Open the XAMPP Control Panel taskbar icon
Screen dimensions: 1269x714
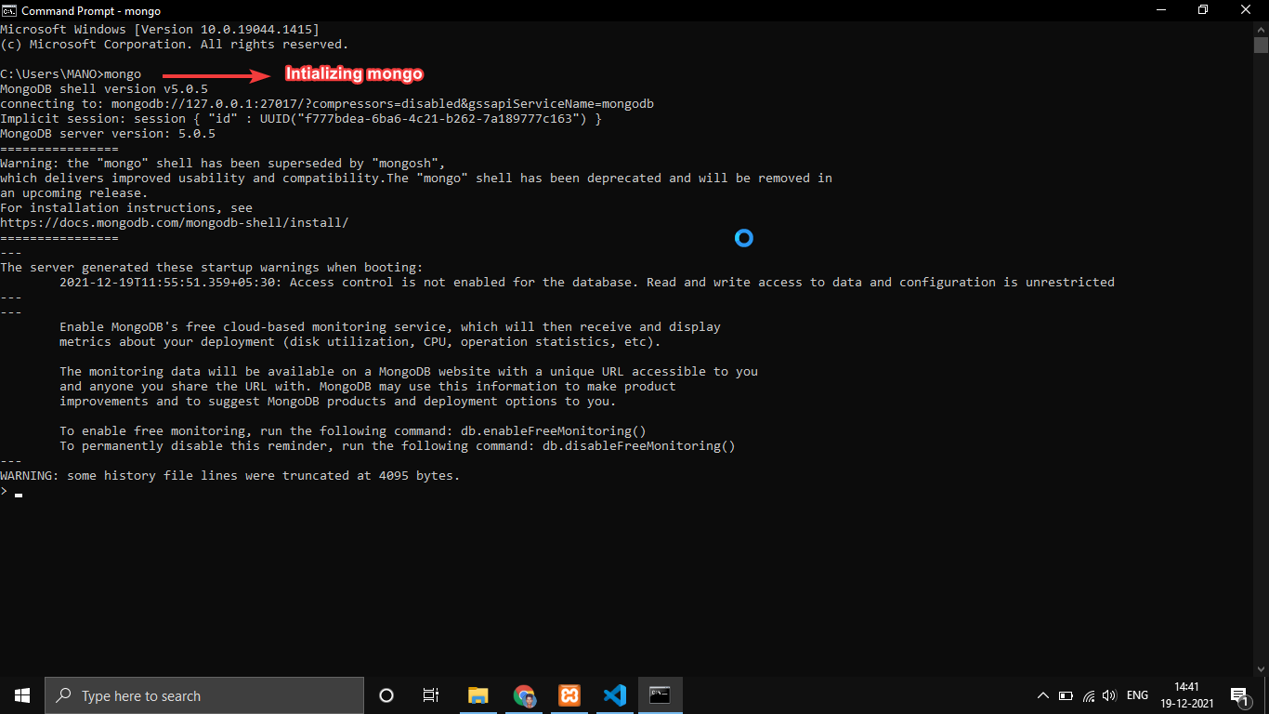[569, 694]
